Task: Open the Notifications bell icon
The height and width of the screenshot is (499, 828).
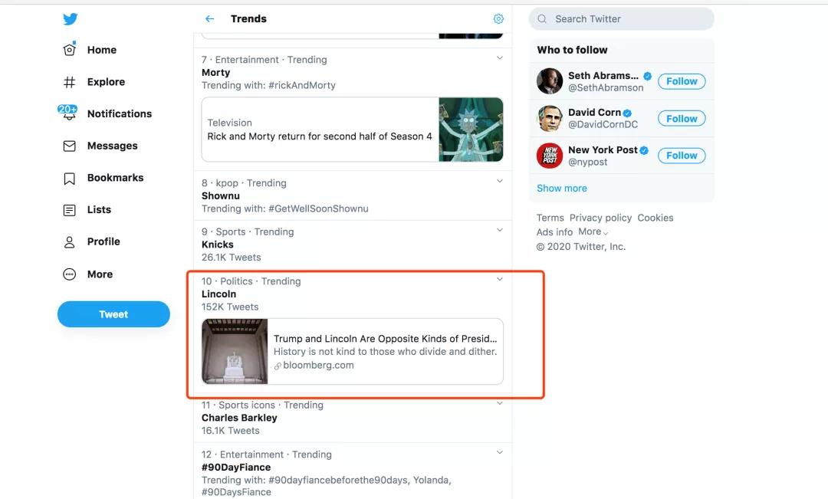Action: (x=69, y=113)
